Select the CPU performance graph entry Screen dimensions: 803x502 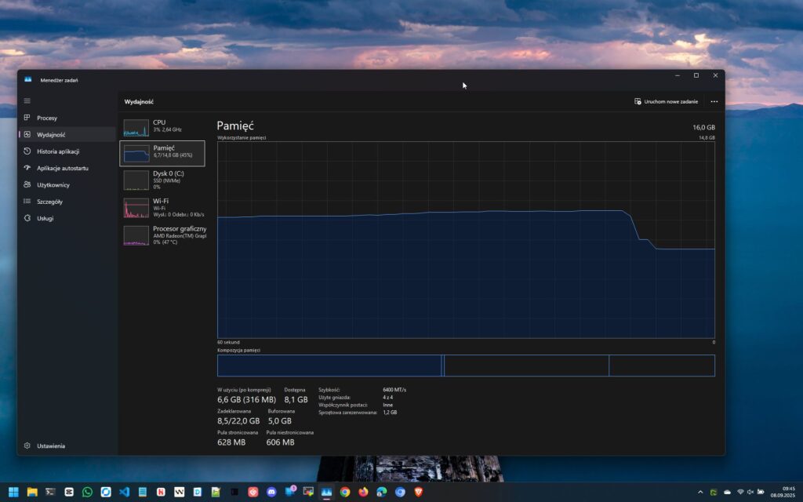pos(162,126)
